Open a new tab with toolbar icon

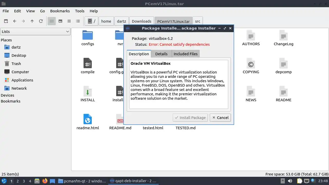pos(6,21)
